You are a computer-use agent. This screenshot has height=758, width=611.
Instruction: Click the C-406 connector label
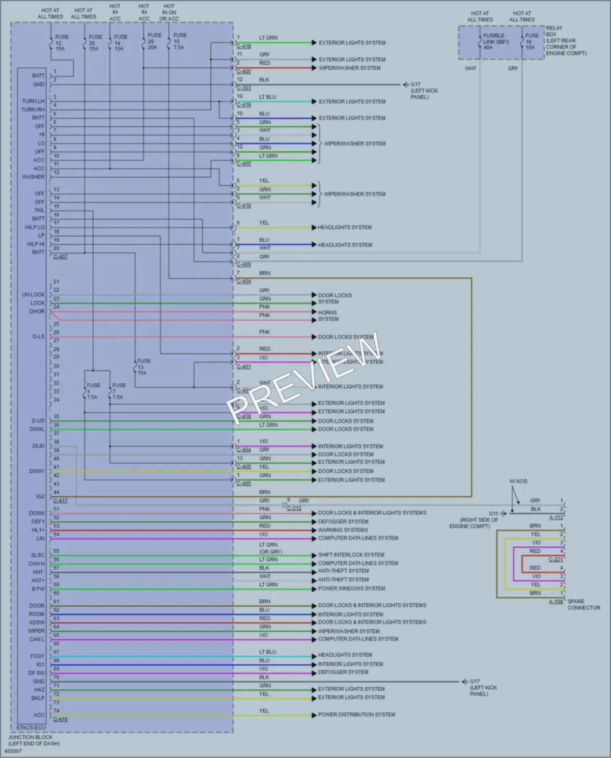pos(244,265)
